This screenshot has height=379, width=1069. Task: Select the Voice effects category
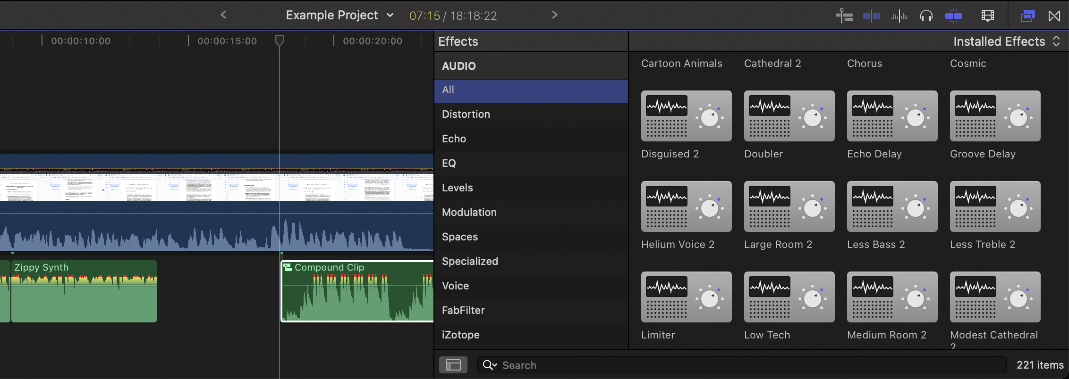pyautogui.click(x=531, y=286)
